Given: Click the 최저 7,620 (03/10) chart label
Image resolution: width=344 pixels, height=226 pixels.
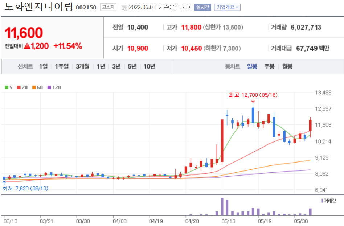Looking at the screenshot, I should coord(25,188).
